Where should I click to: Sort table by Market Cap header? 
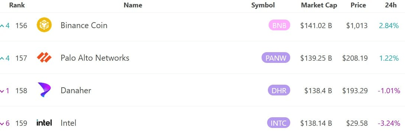[x=319, y=5]
